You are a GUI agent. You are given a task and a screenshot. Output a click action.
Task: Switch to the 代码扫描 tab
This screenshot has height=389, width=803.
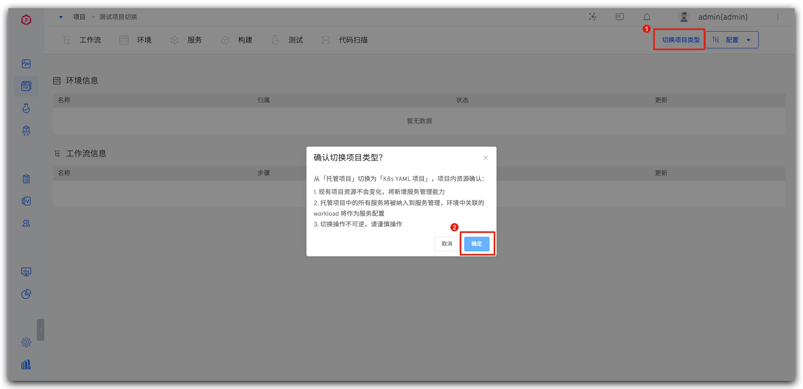tap(353, 40)
